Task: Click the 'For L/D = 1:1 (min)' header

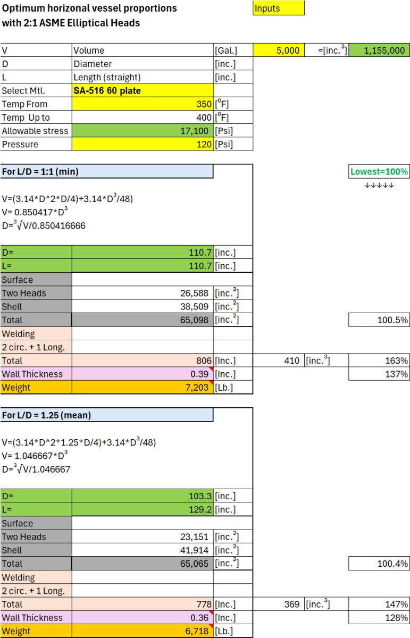Action: point(106,171)
